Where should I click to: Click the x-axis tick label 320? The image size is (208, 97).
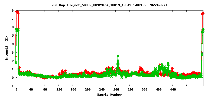click(x=130, y=89)
